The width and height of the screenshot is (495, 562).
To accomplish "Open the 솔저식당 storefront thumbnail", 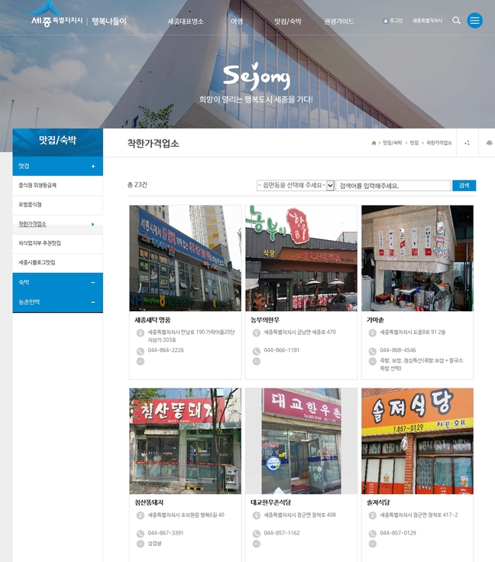I will tap(417, 441).
